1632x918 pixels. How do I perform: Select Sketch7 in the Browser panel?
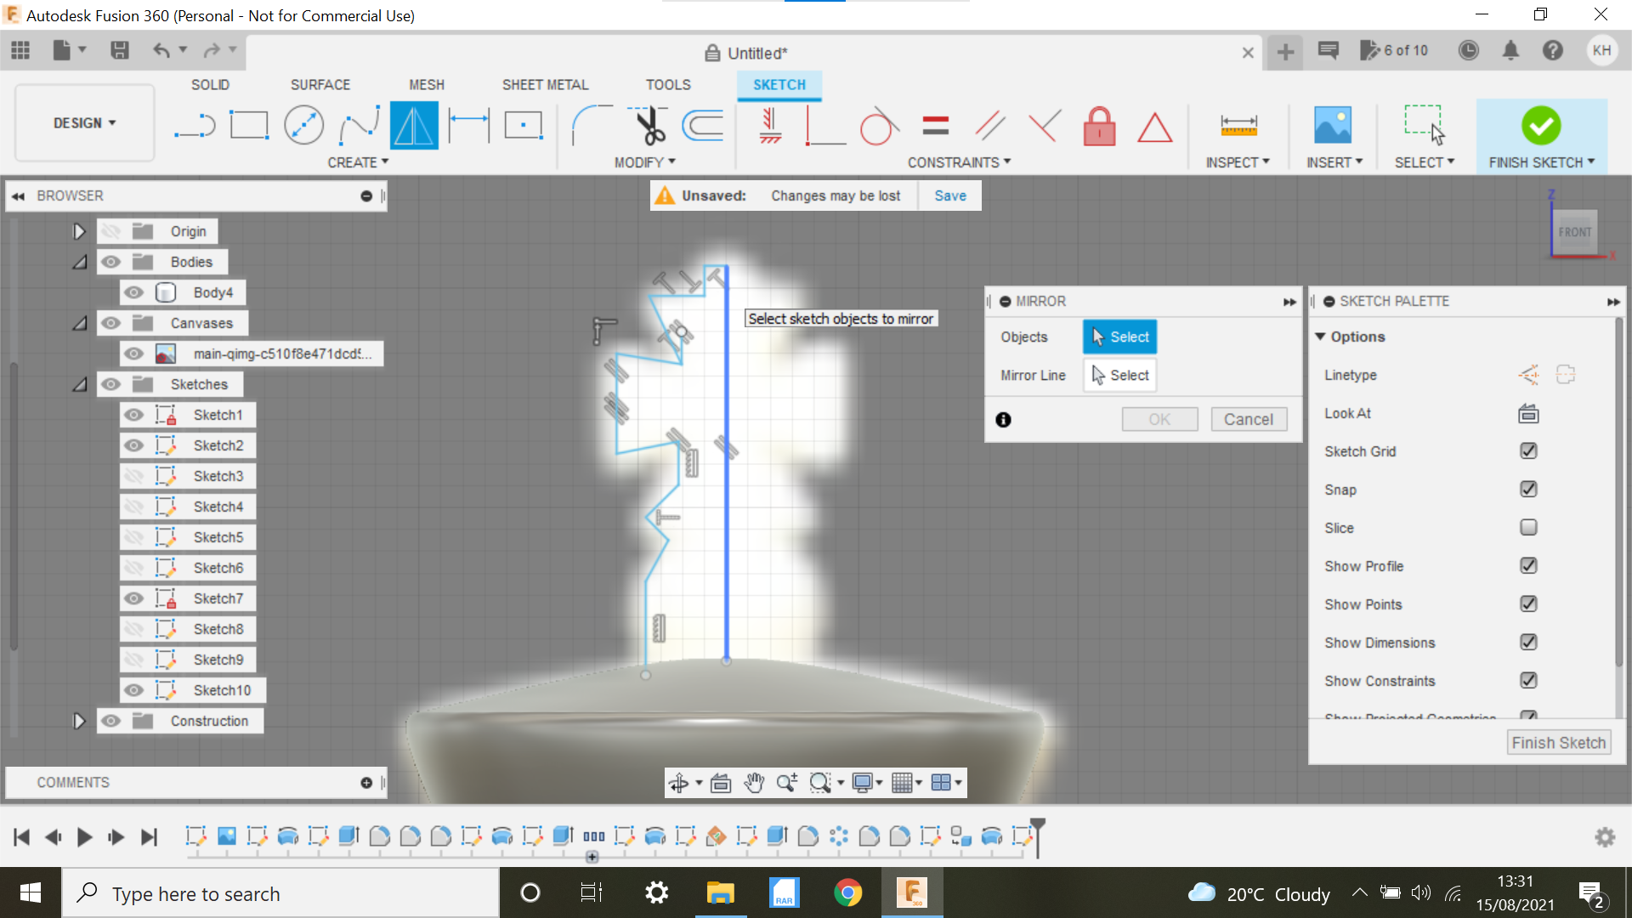[x=218, y=598]
